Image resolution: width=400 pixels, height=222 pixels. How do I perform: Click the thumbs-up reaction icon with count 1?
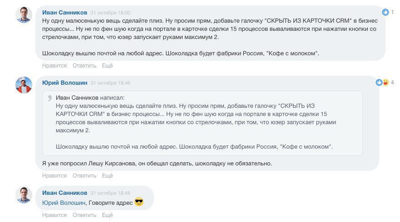[x=385, y=12]
